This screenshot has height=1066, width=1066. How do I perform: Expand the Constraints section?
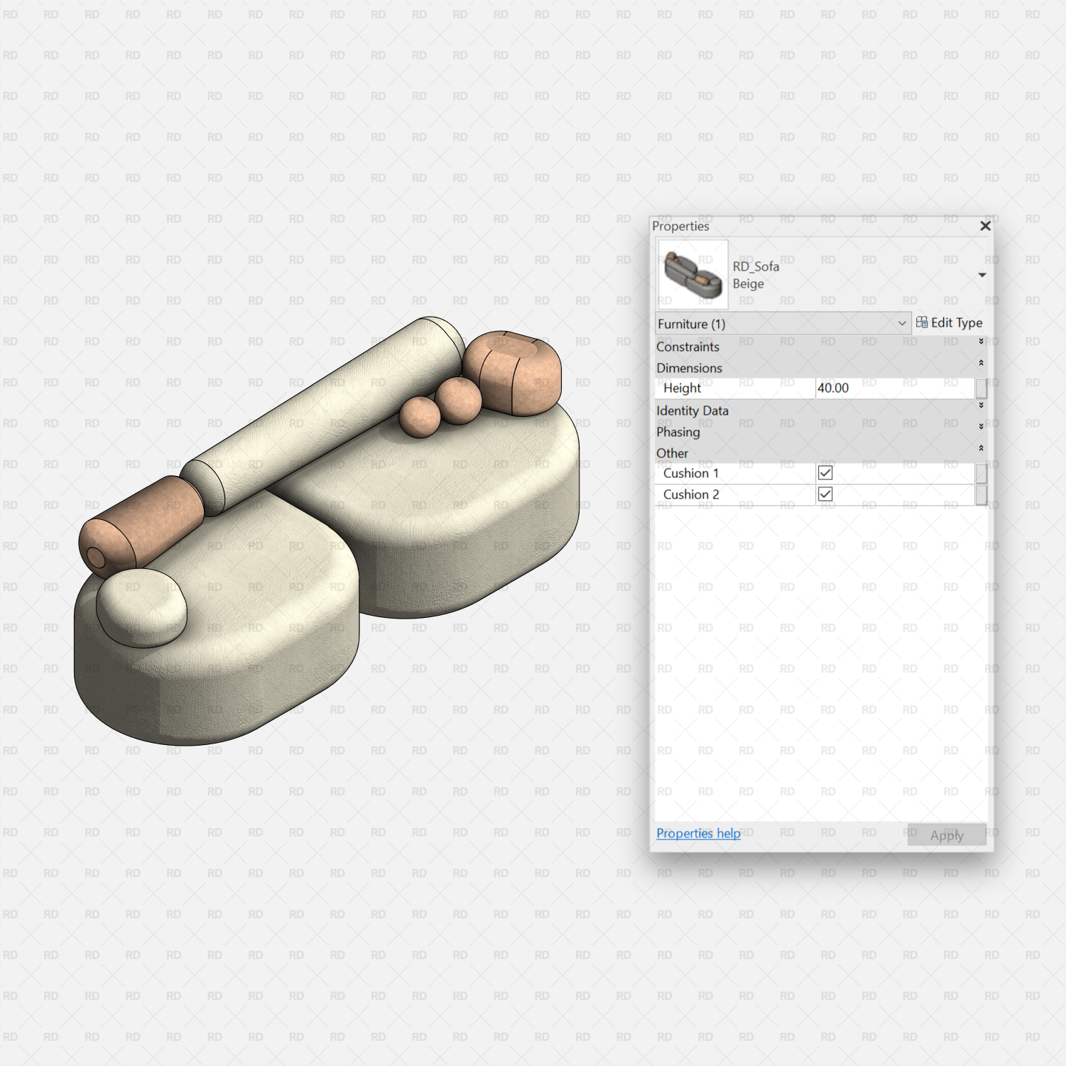981,342
